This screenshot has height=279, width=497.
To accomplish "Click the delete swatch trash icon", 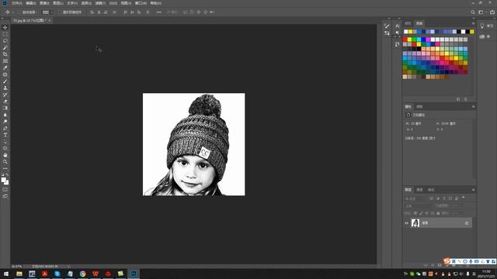I will coord(466,99).
